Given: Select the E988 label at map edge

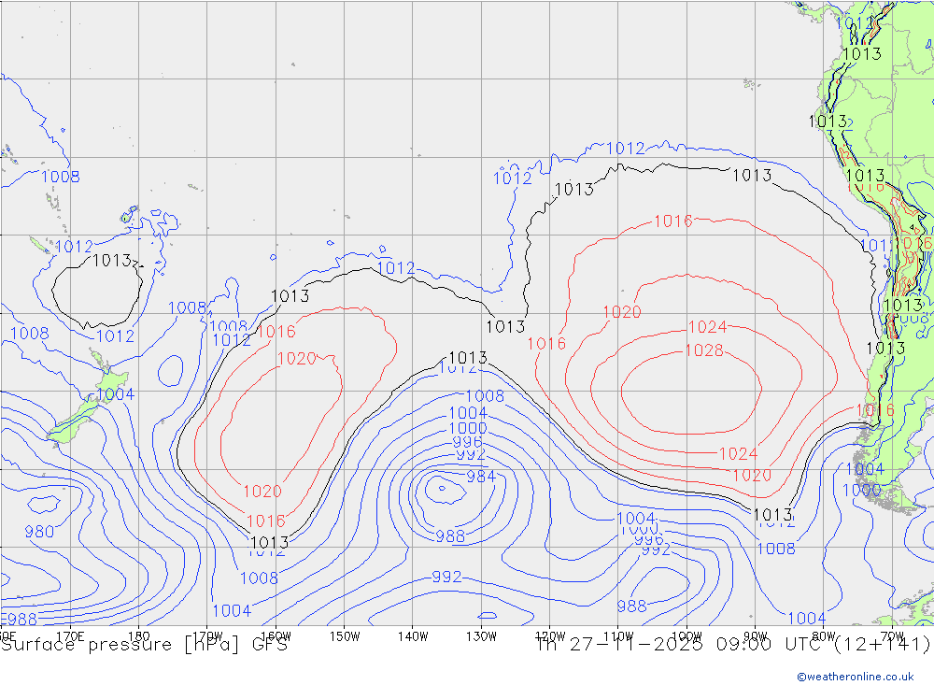Looking at the screenshot, I should click(20, 620).
